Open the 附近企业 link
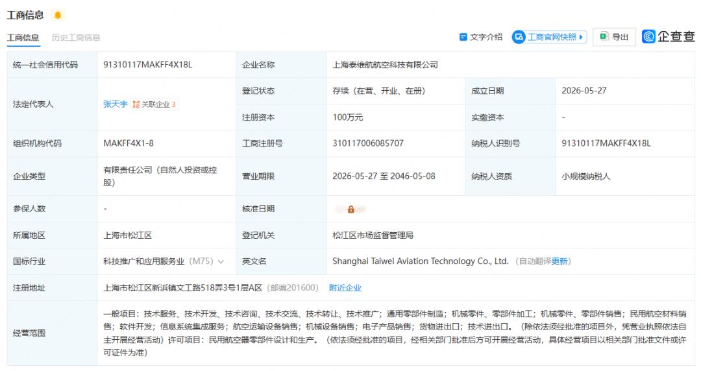Viewport: 701px width, 371px height. (345, 288)
